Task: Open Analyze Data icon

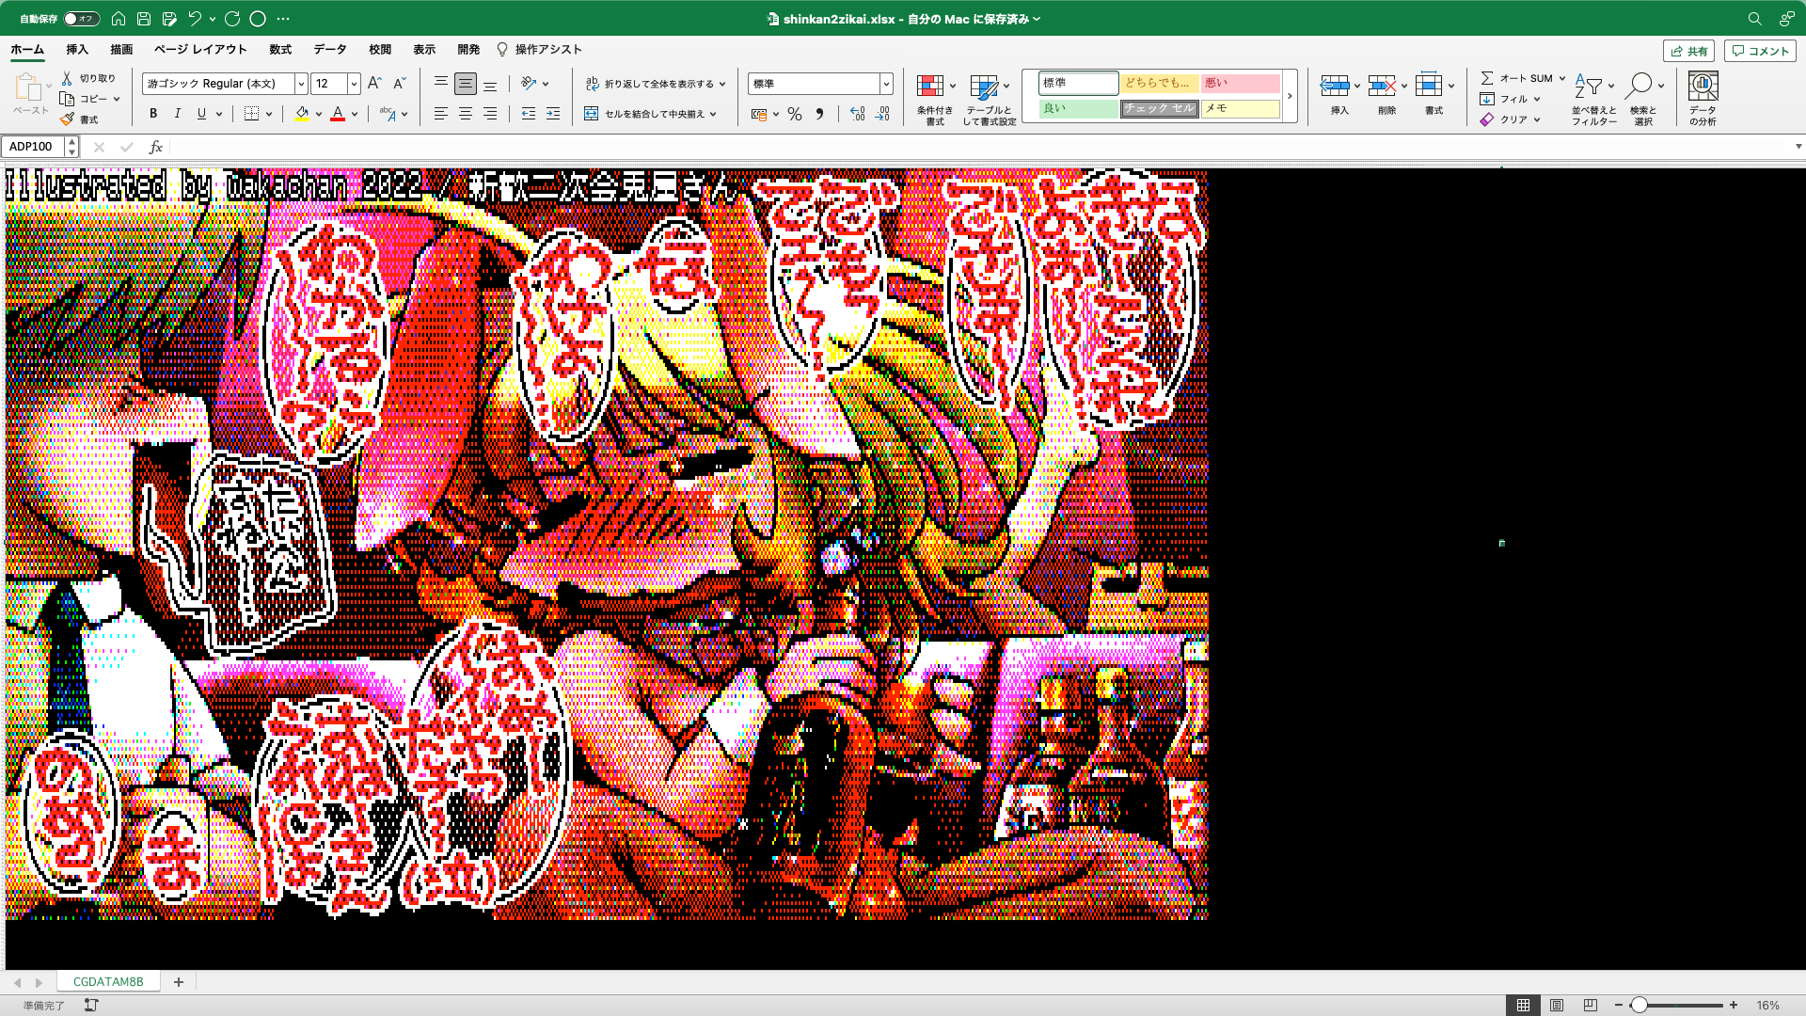Action: pos(1703,87)
